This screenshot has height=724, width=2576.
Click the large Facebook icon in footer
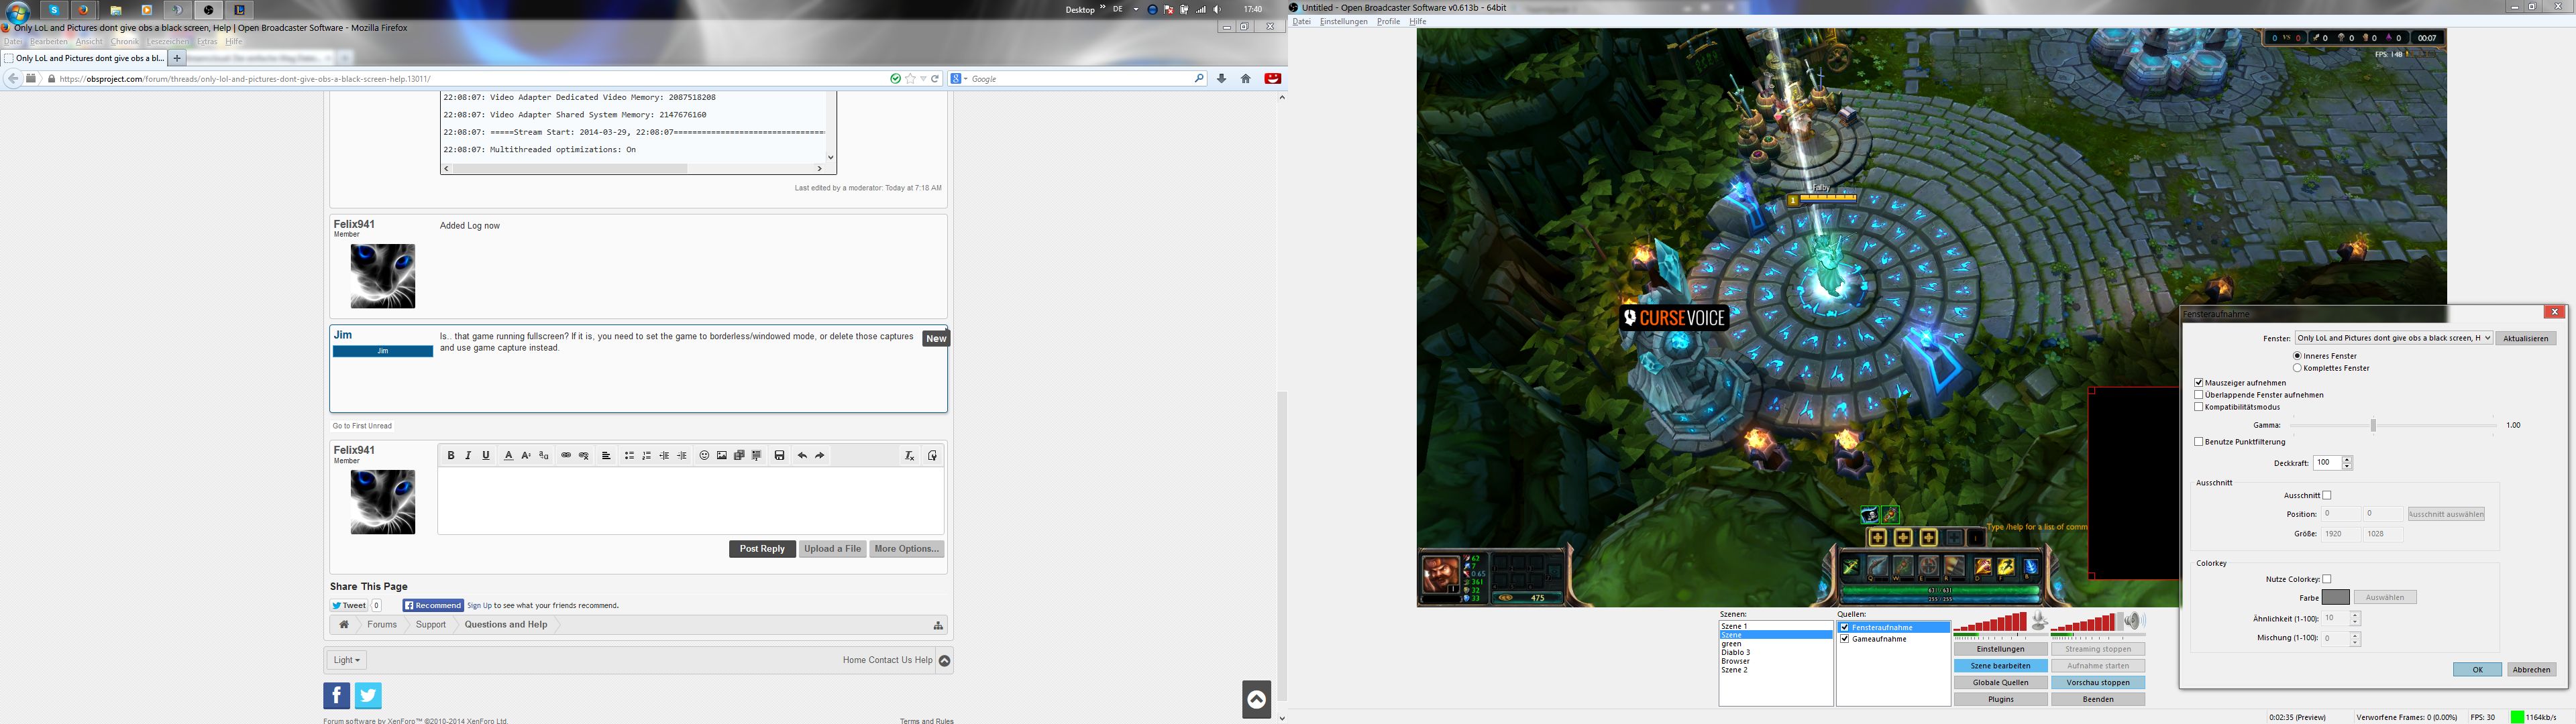coord(337,696)
